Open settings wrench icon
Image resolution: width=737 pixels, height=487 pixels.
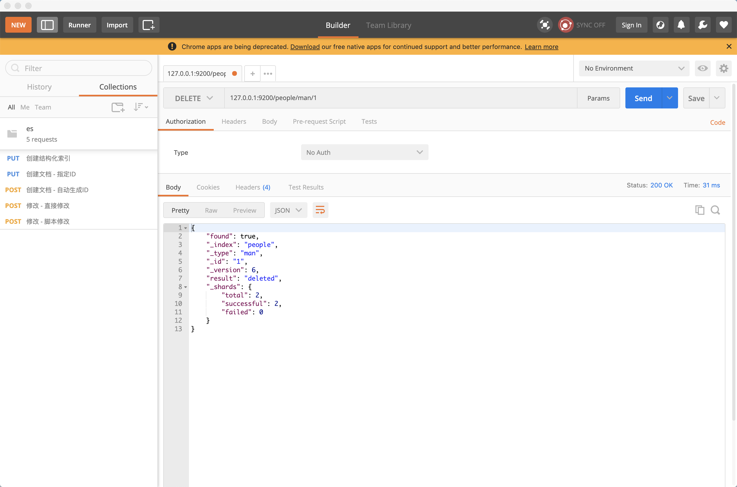click(703, 25)
